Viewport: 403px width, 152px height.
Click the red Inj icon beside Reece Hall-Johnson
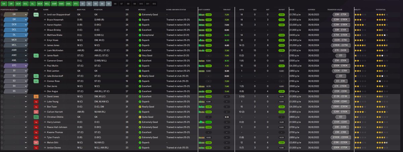pyautogui.click(x=36, y=127)
